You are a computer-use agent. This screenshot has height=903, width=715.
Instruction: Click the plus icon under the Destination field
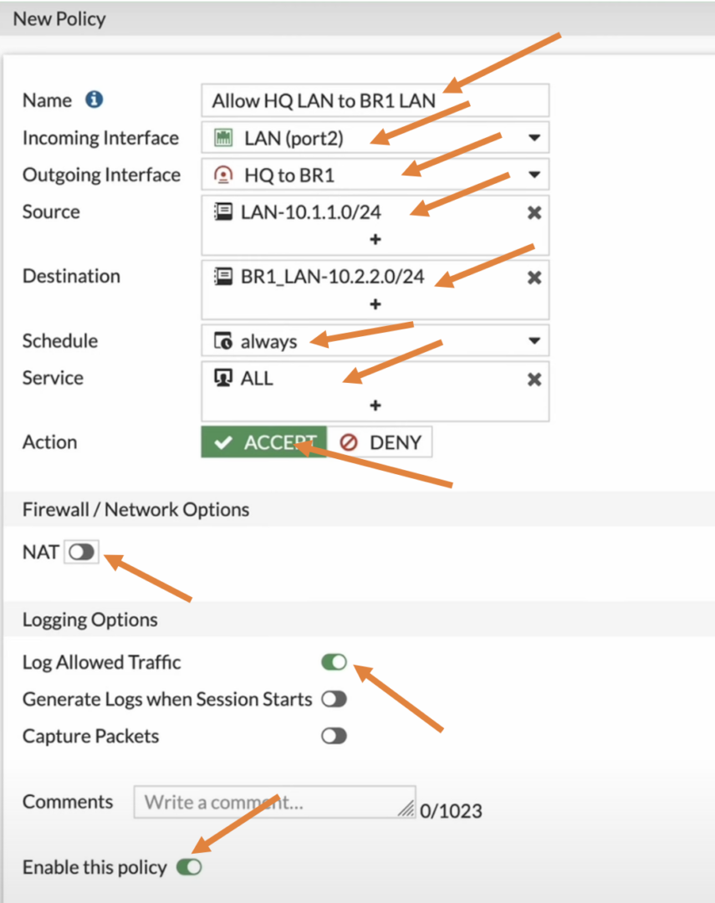375,304
